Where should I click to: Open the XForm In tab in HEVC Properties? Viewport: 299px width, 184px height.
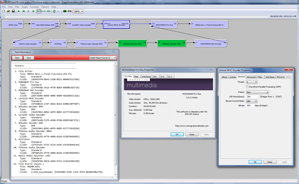pos(281,77)
